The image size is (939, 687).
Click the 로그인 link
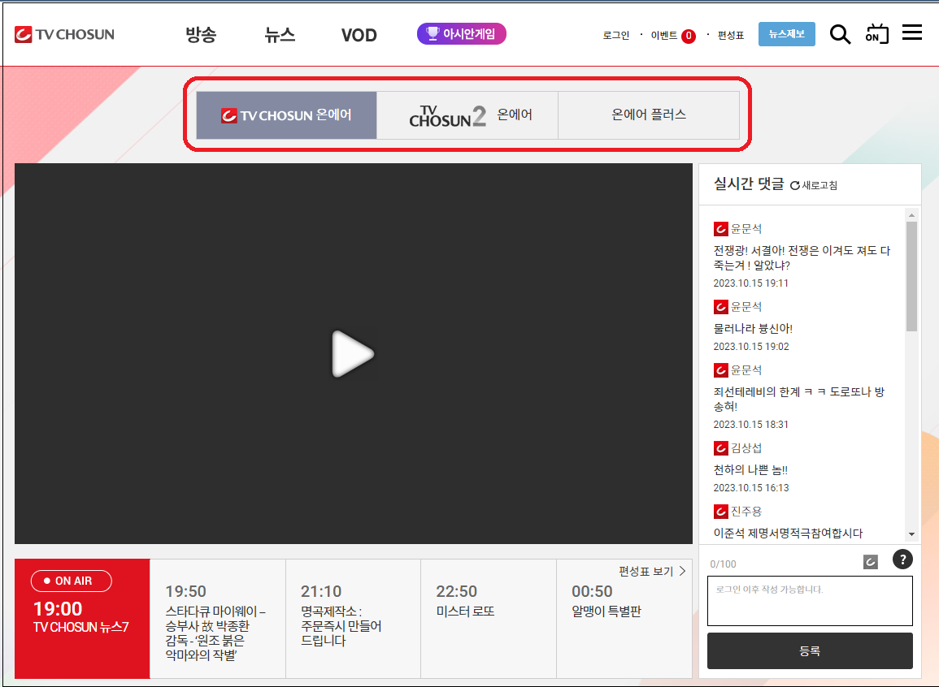pyautogui.click(x=615, y=36)
